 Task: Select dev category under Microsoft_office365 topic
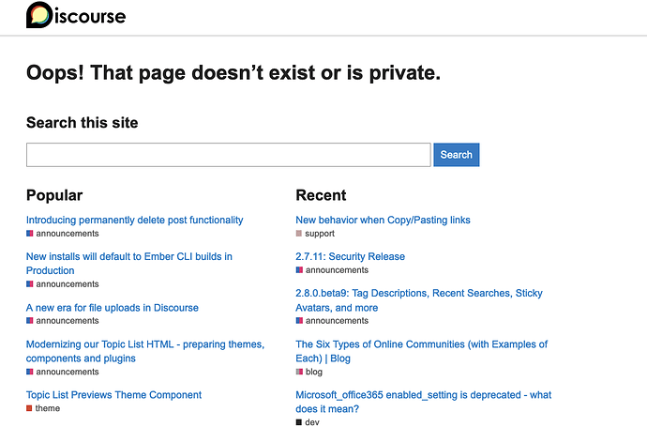(x=308, y=421)
